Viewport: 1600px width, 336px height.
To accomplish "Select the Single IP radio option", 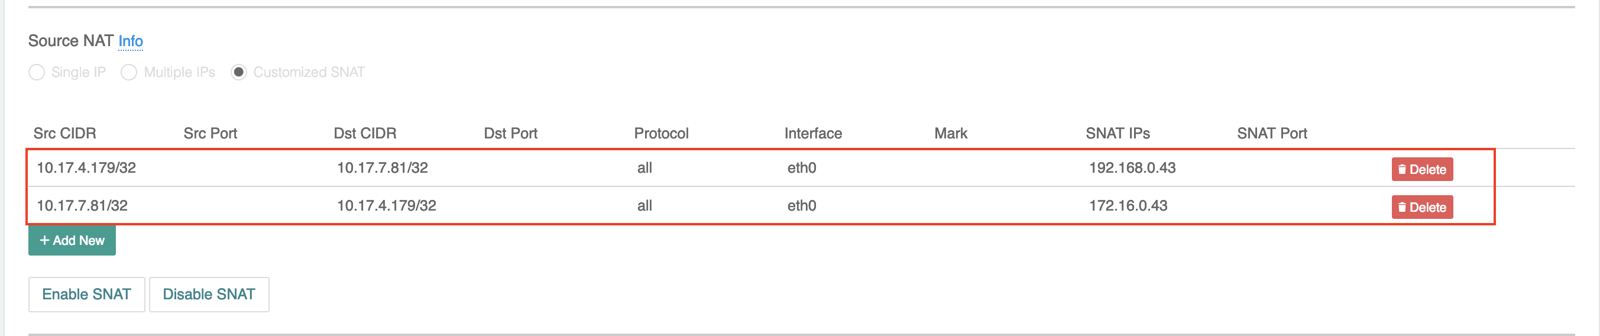I will pyautogui.click(x=37, y=73).
